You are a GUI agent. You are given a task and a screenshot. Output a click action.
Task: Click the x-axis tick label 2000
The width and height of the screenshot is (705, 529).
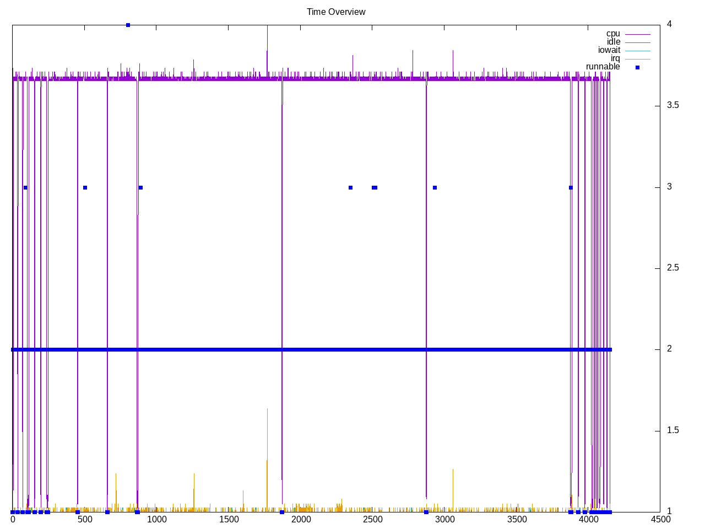[301, 519]
